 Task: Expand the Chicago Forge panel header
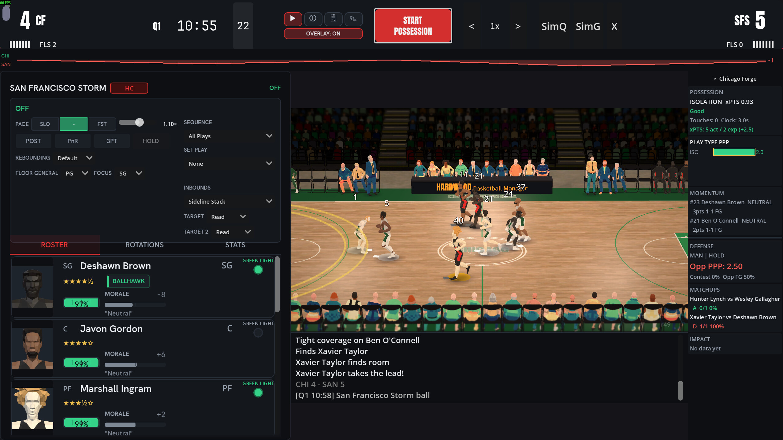coord(735,79)
